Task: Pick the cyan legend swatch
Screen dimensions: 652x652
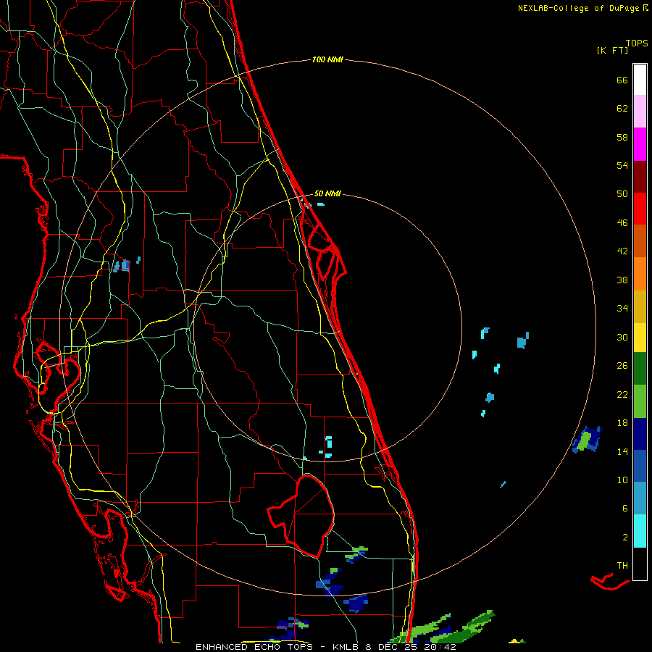Action: [640, 531]
